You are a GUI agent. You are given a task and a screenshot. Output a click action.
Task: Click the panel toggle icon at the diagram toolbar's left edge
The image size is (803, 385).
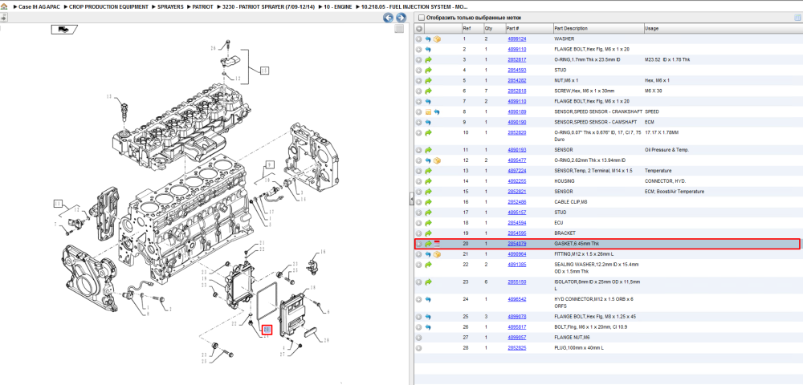[x=3, y=18]
